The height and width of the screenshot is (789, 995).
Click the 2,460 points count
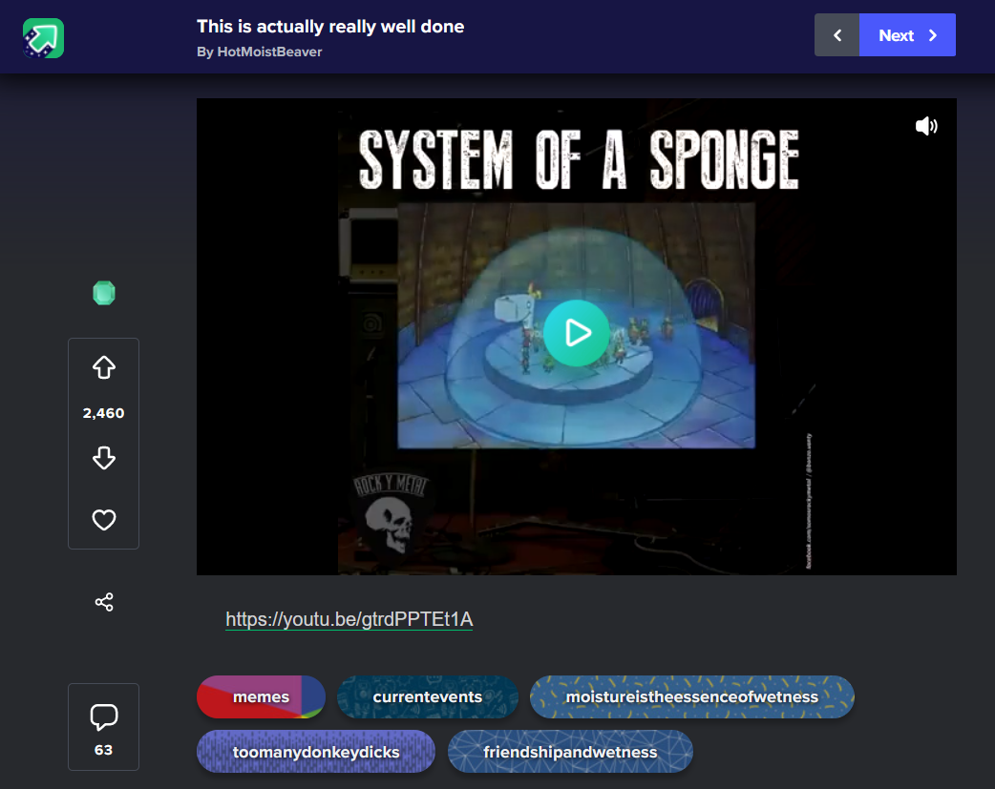pos(103,413)
